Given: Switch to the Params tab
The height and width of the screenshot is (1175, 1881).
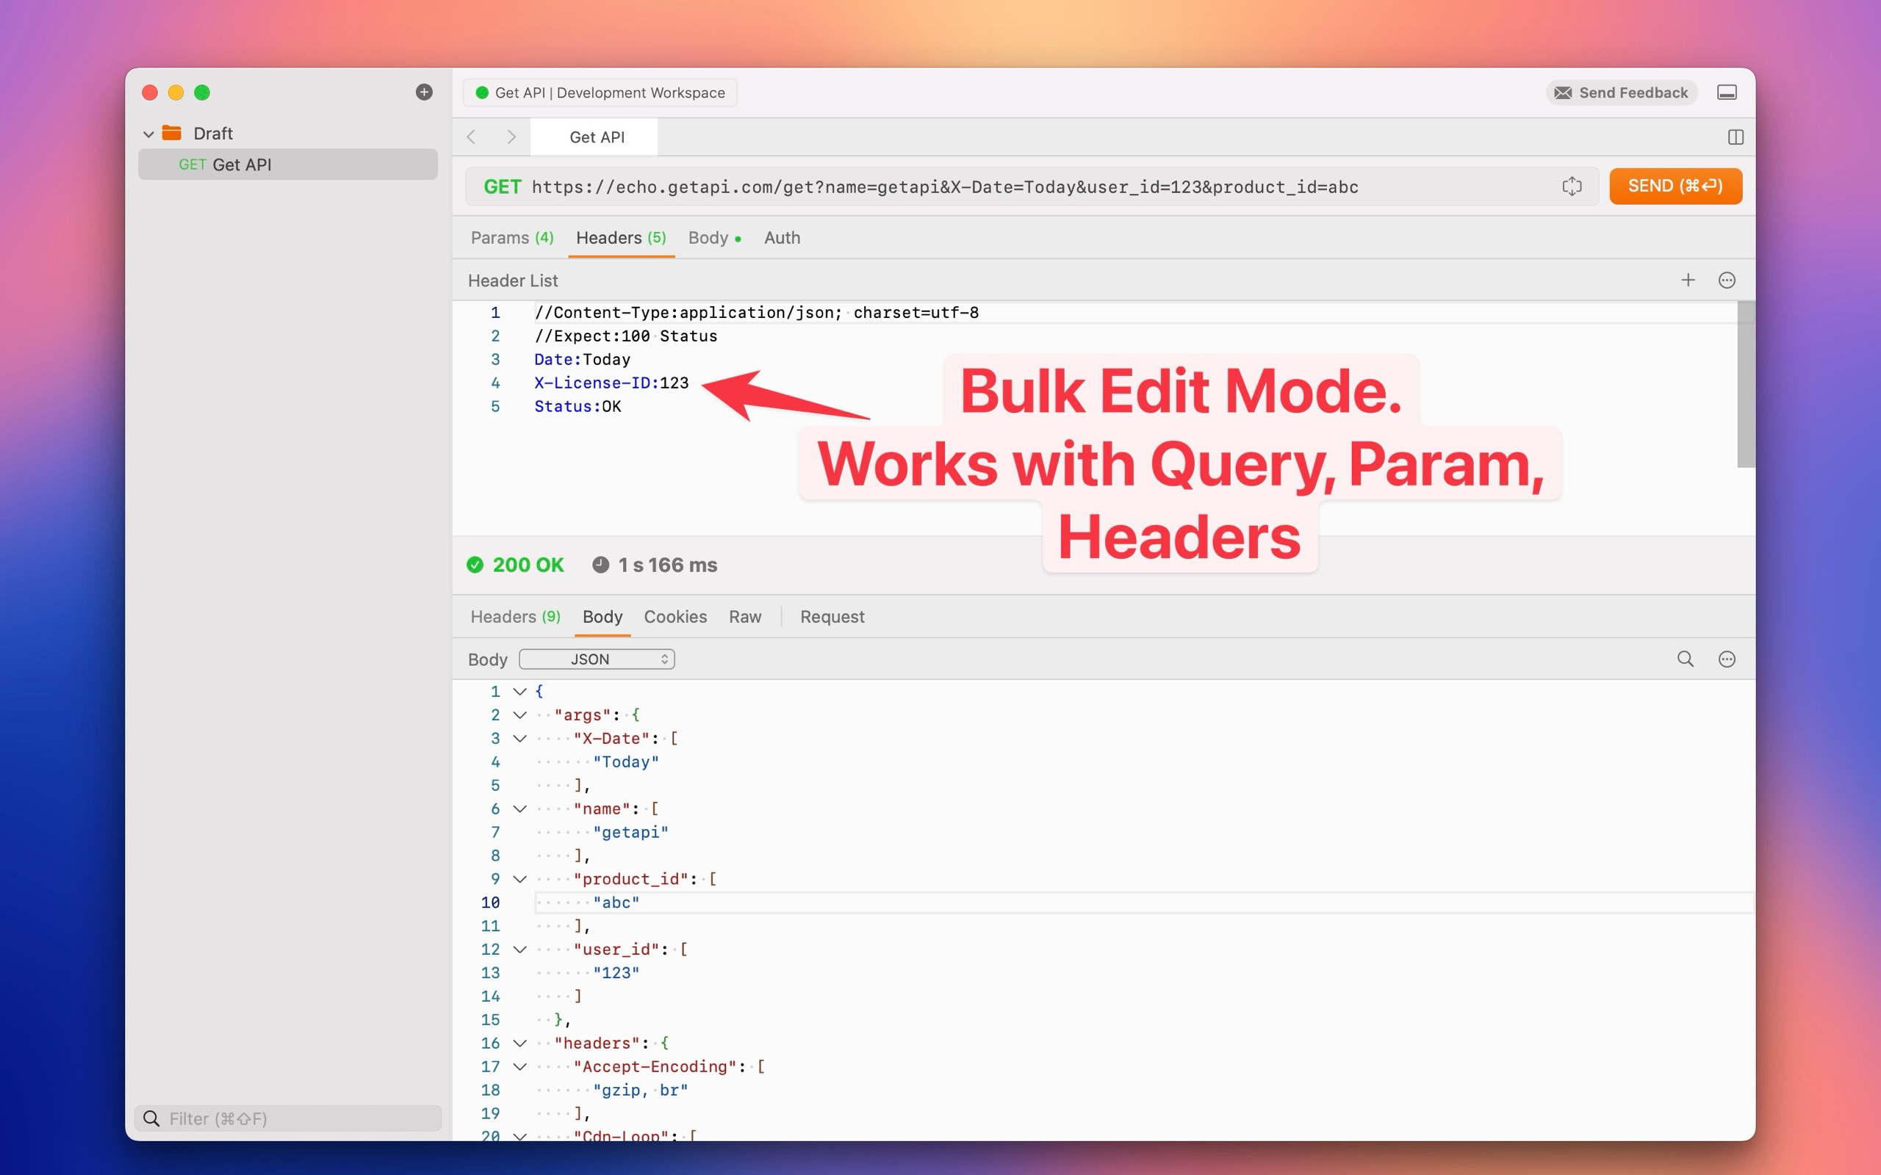Looking at the screenshot, I should [x=511, y=238].
